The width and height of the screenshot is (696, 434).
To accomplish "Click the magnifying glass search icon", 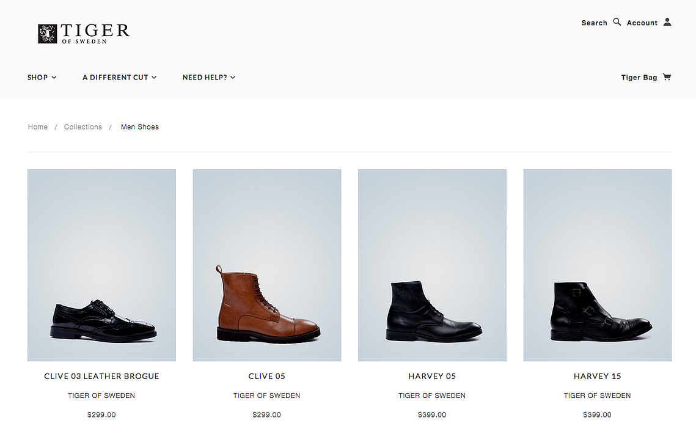I will [x=617, y=22].
